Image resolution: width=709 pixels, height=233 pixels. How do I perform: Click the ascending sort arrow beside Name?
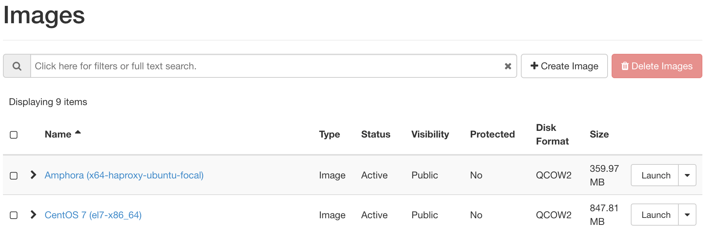click(78, 132)
